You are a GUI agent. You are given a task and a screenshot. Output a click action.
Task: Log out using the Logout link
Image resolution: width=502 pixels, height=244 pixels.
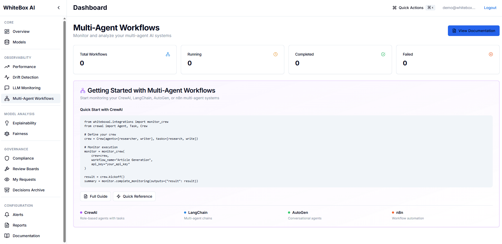click(490, 8)
